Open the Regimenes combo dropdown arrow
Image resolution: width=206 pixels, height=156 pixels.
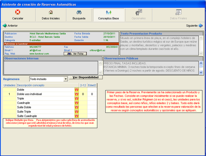(65, 79)
